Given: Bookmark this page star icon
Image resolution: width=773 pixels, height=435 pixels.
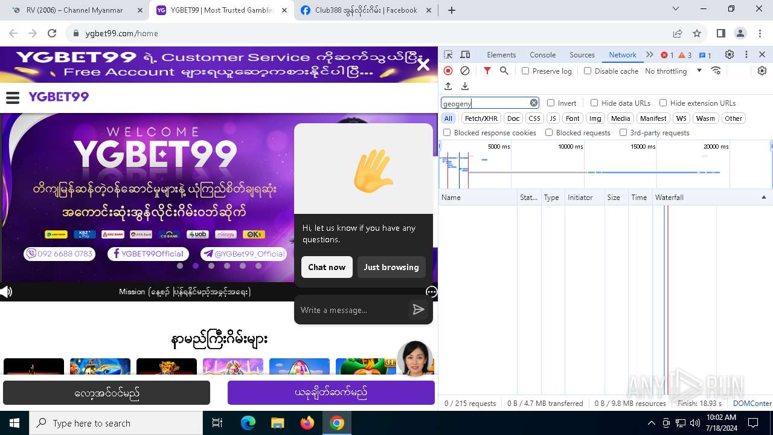Looking at the screenshot, I should click(x=697, y=33).
